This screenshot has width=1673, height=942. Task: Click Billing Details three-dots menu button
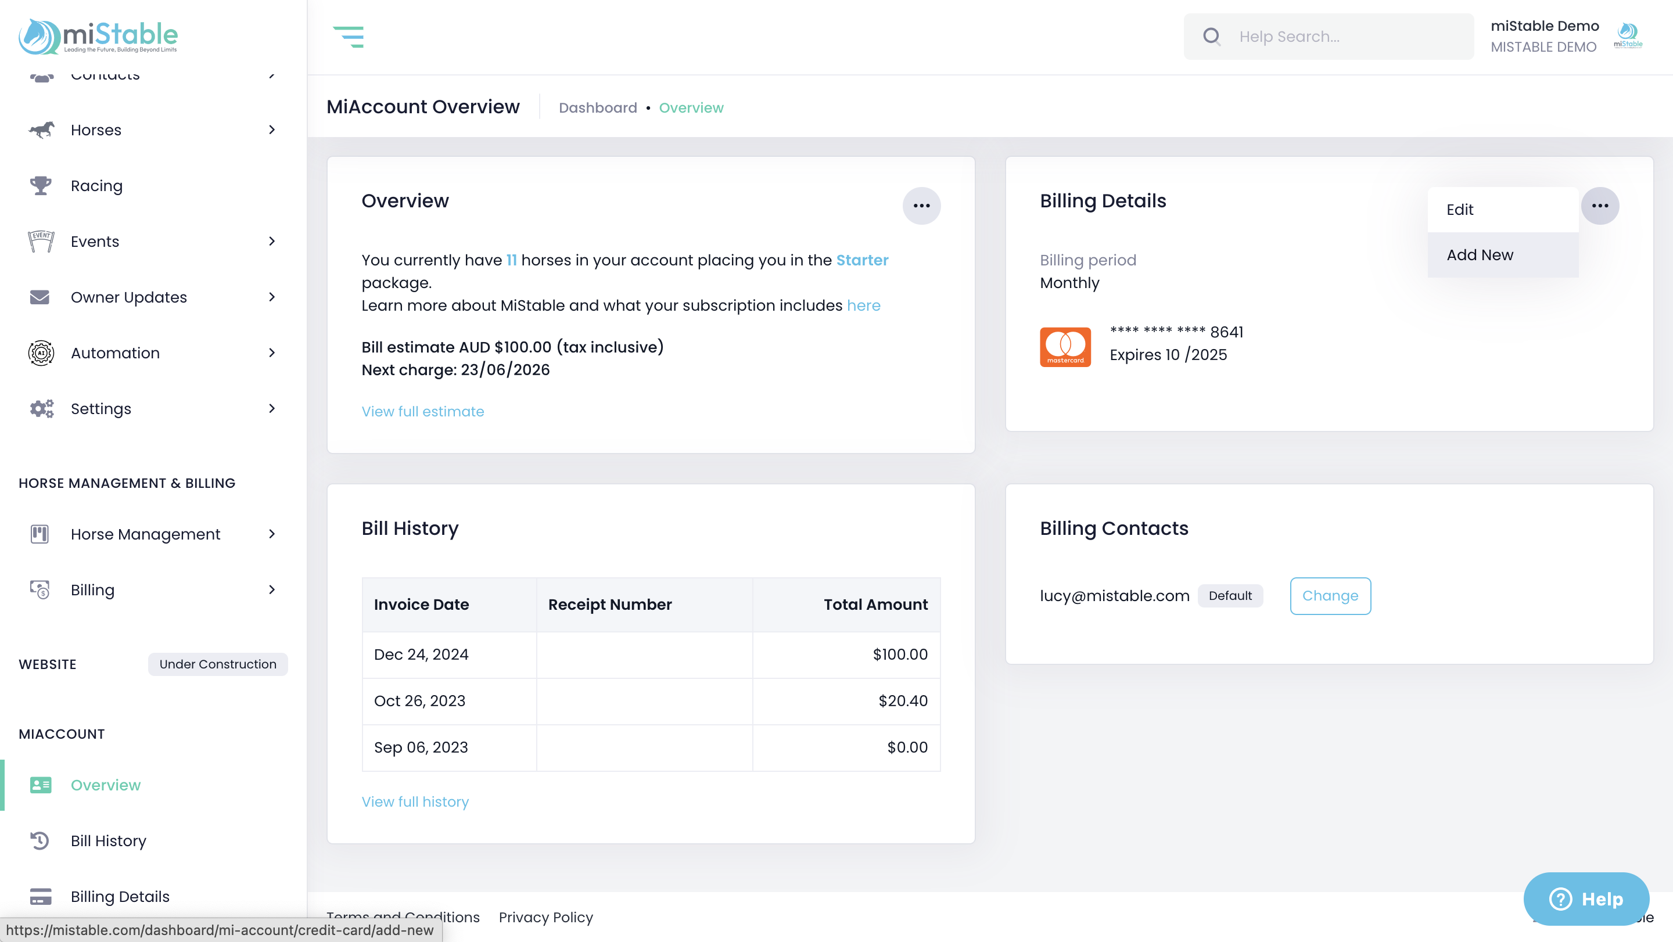coord(1600,206)
